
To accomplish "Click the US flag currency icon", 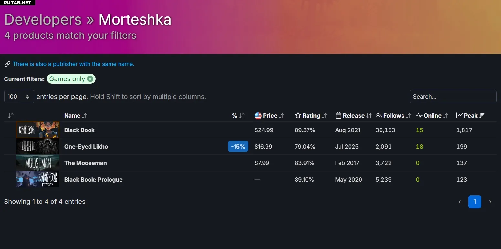I will pyautogui.click(x=258, y=116).
